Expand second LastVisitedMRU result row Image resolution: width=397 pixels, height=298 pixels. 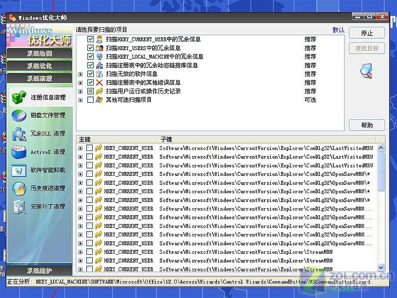[x=80, y=157]
